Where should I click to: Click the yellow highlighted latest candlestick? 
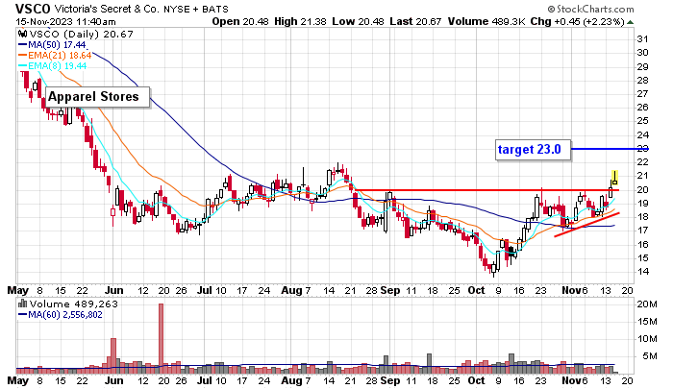[x=614, y=178]
